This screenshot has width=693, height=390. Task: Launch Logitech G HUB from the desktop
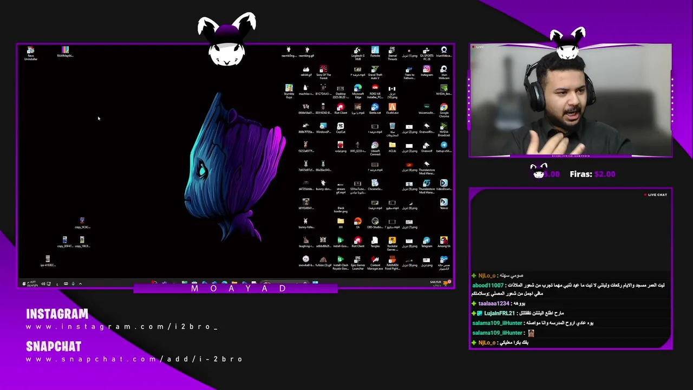tap(357, 53)
